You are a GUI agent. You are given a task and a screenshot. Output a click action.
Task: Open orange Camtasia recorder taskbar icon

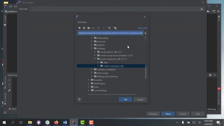tap(91, 122)
